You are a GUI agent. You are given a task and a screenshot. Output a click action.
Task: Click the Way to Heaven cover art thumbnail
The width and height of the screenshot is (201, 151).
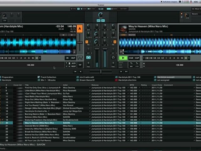pos(123,29)
